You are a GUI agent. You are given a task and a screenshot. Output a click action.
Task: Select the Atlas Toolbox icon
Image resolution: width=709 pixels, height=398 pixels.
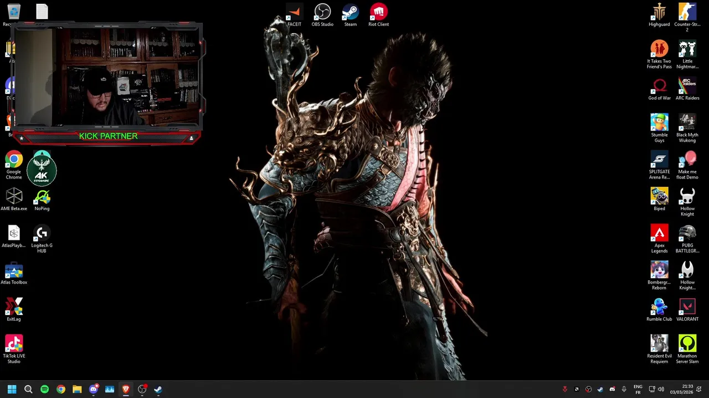pyautogui.click(x=14, y=274)
